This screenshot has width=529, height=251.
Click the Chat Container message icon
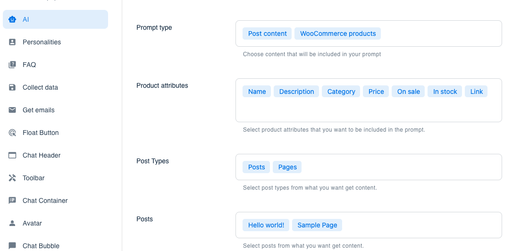click(x=13, y=201)
